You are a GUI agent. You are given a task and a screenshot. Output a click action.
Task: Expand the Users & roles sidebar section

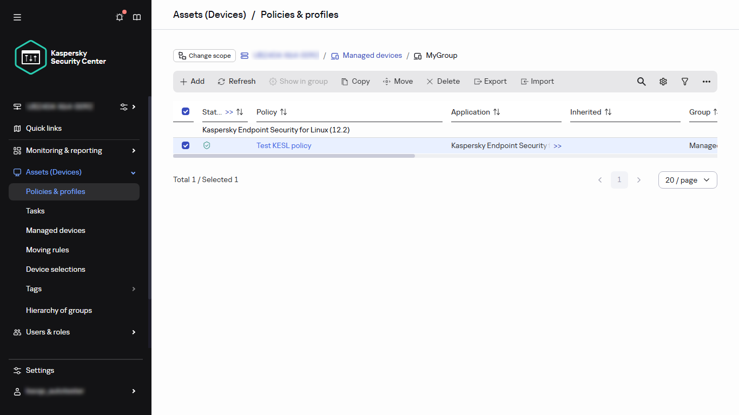coord(133,332)
